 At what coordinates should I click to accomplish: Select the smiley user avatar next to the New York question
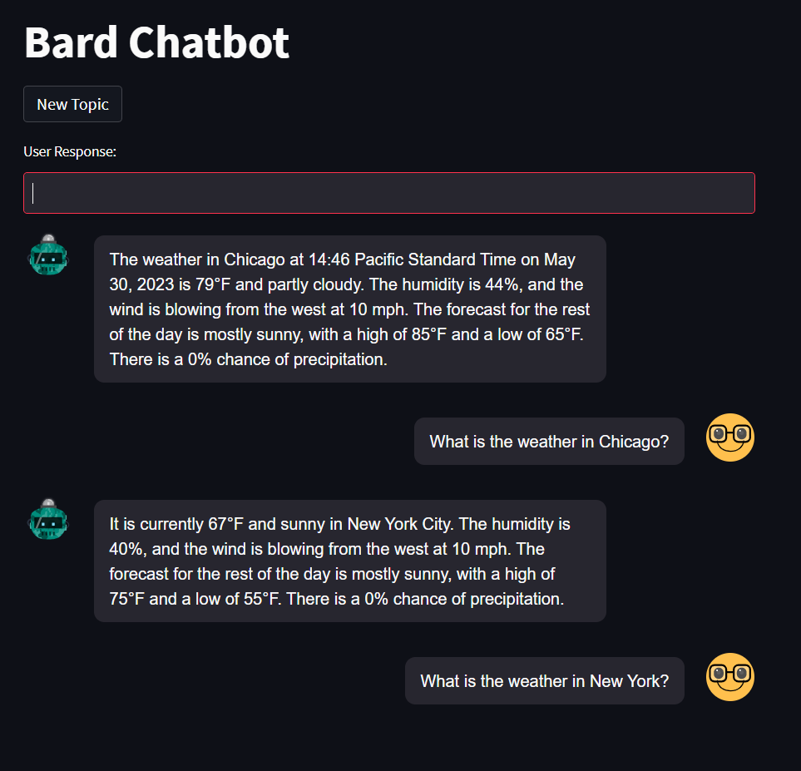729,677
